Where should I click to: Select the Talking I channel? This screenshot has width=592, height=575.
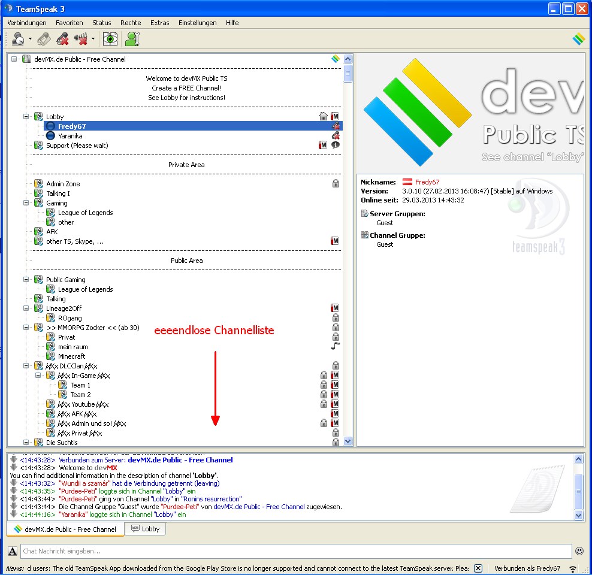(58, 193)
